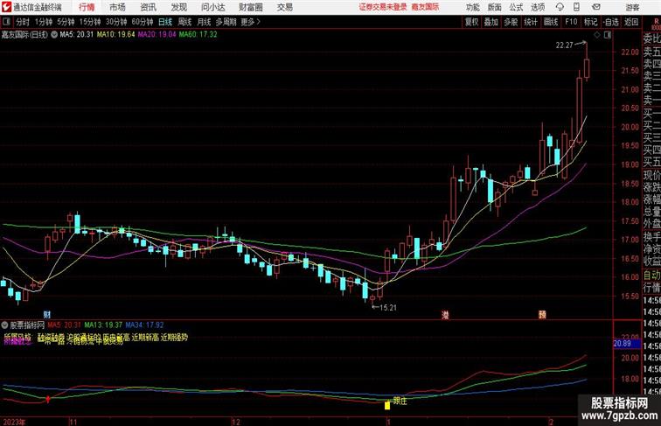
Task: Select the 周线 weekly timeframe
Action: (184, 22)
